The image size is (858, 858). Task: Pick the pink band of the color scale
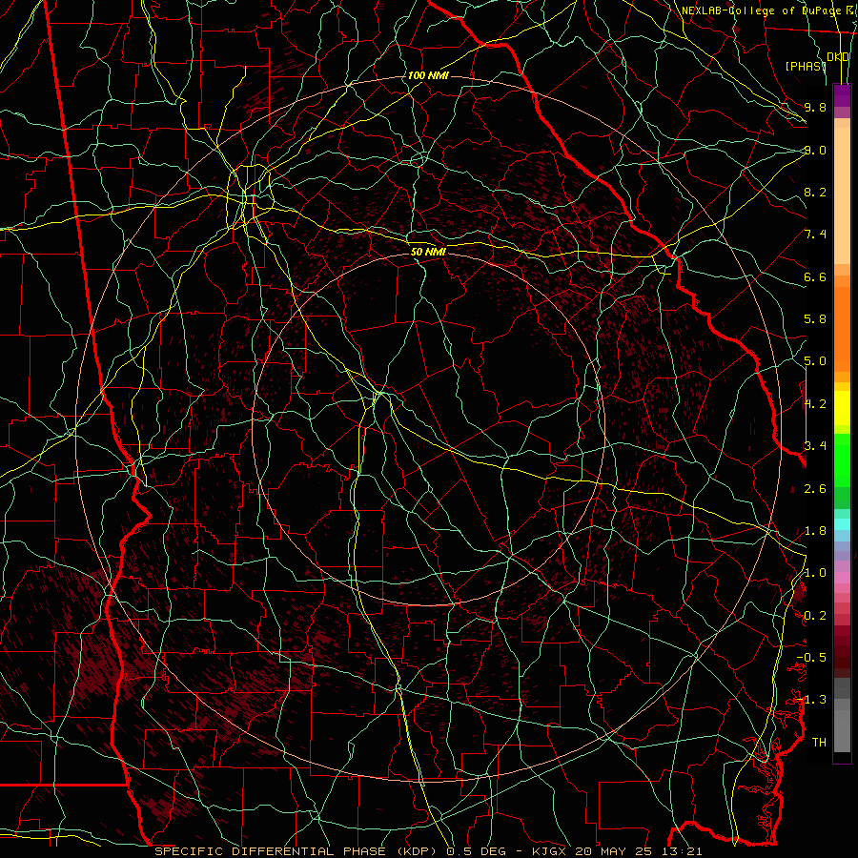pyautogui.click(x=842, y=578)
